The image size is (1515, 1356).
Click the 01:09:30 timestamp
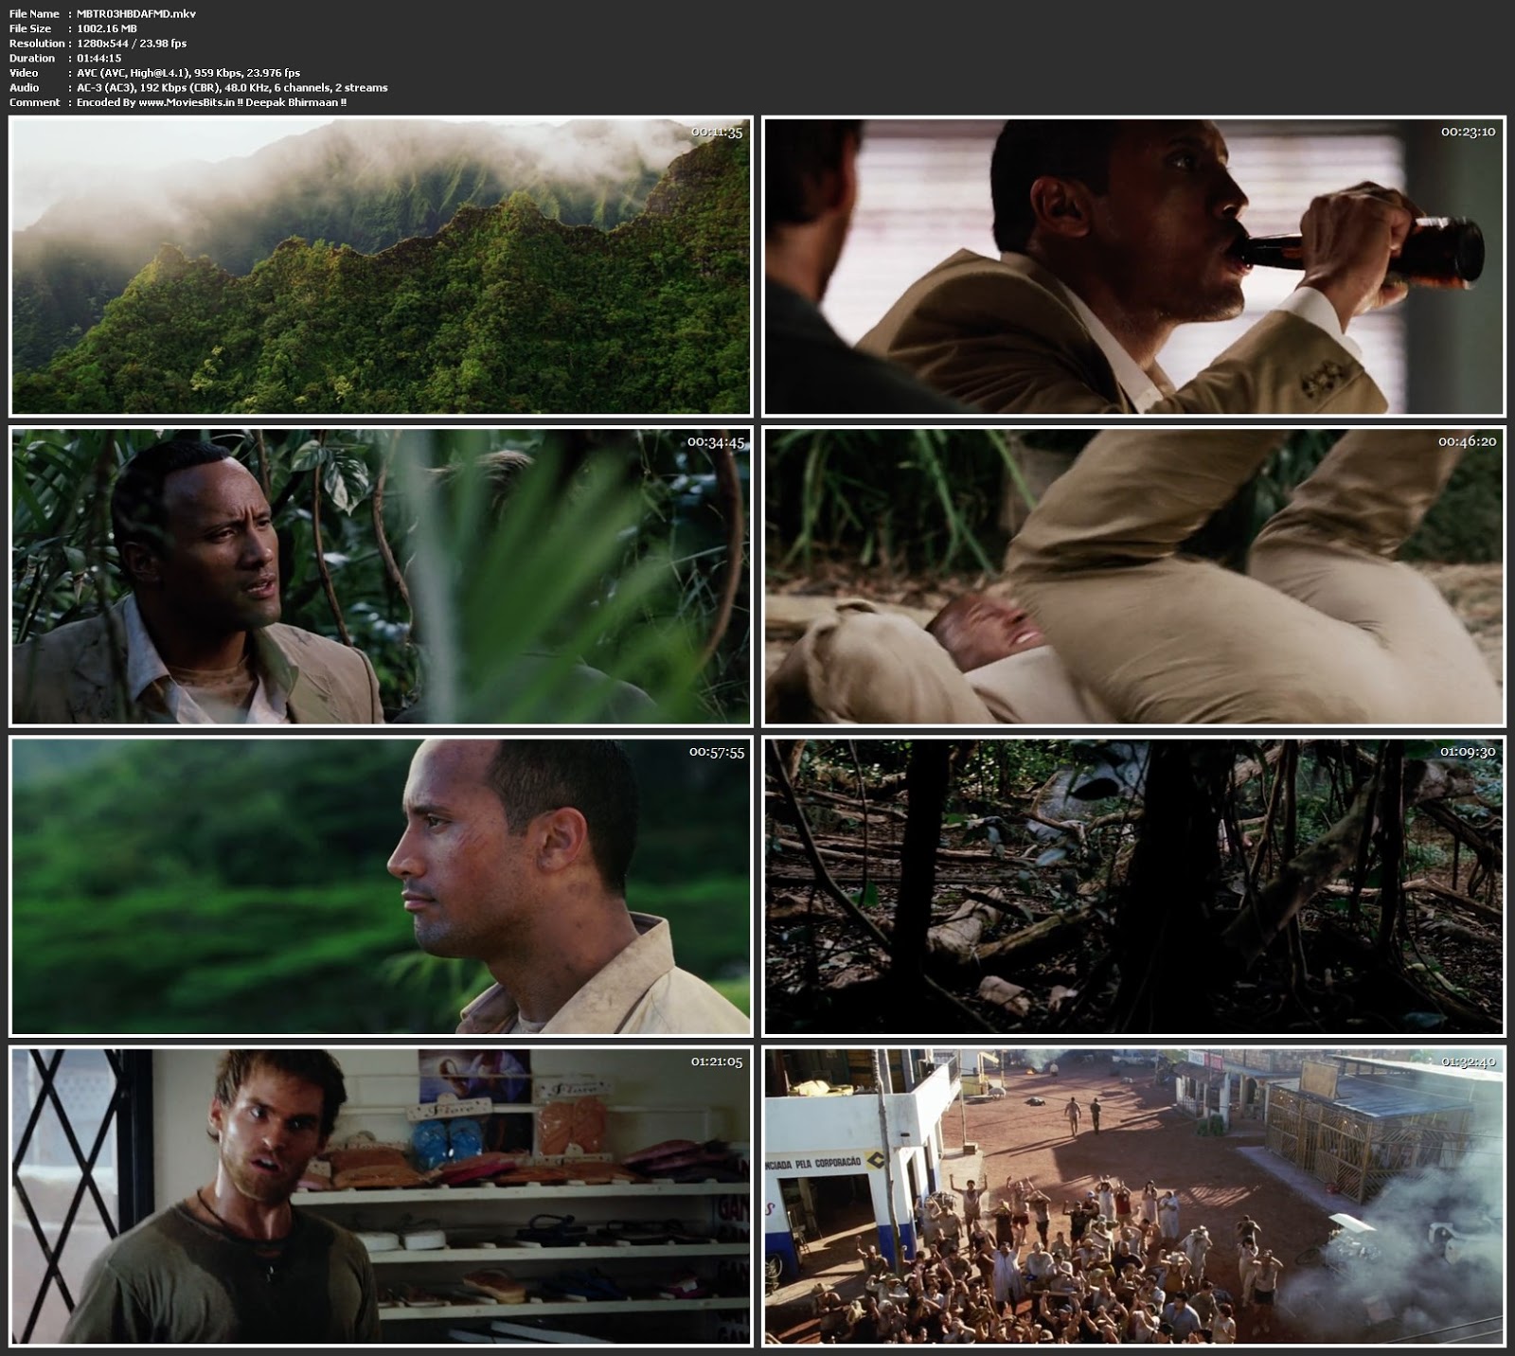tap(1468, 752)
